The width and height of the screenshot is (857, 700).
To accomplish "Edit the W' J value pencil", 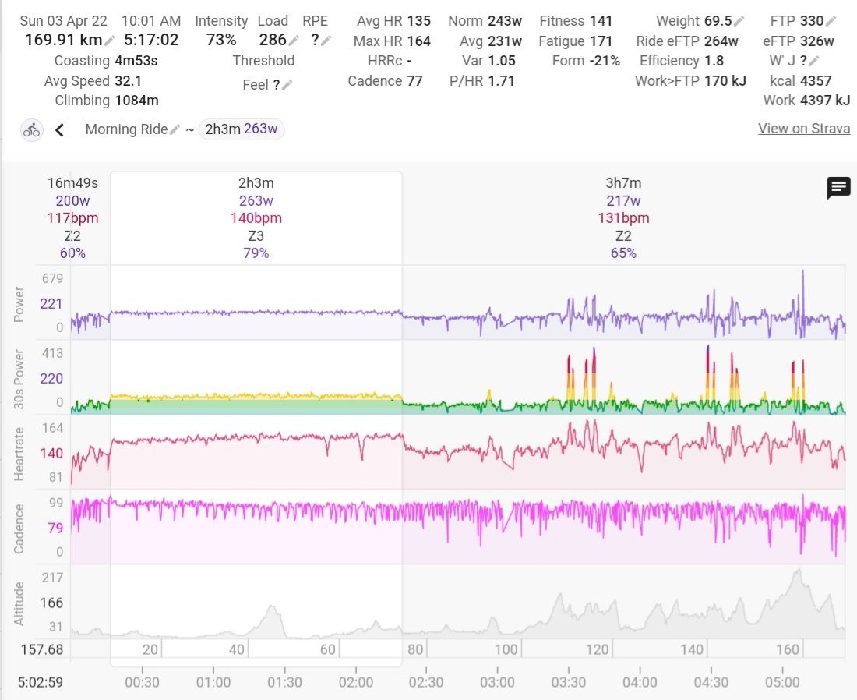I will 814,62.
